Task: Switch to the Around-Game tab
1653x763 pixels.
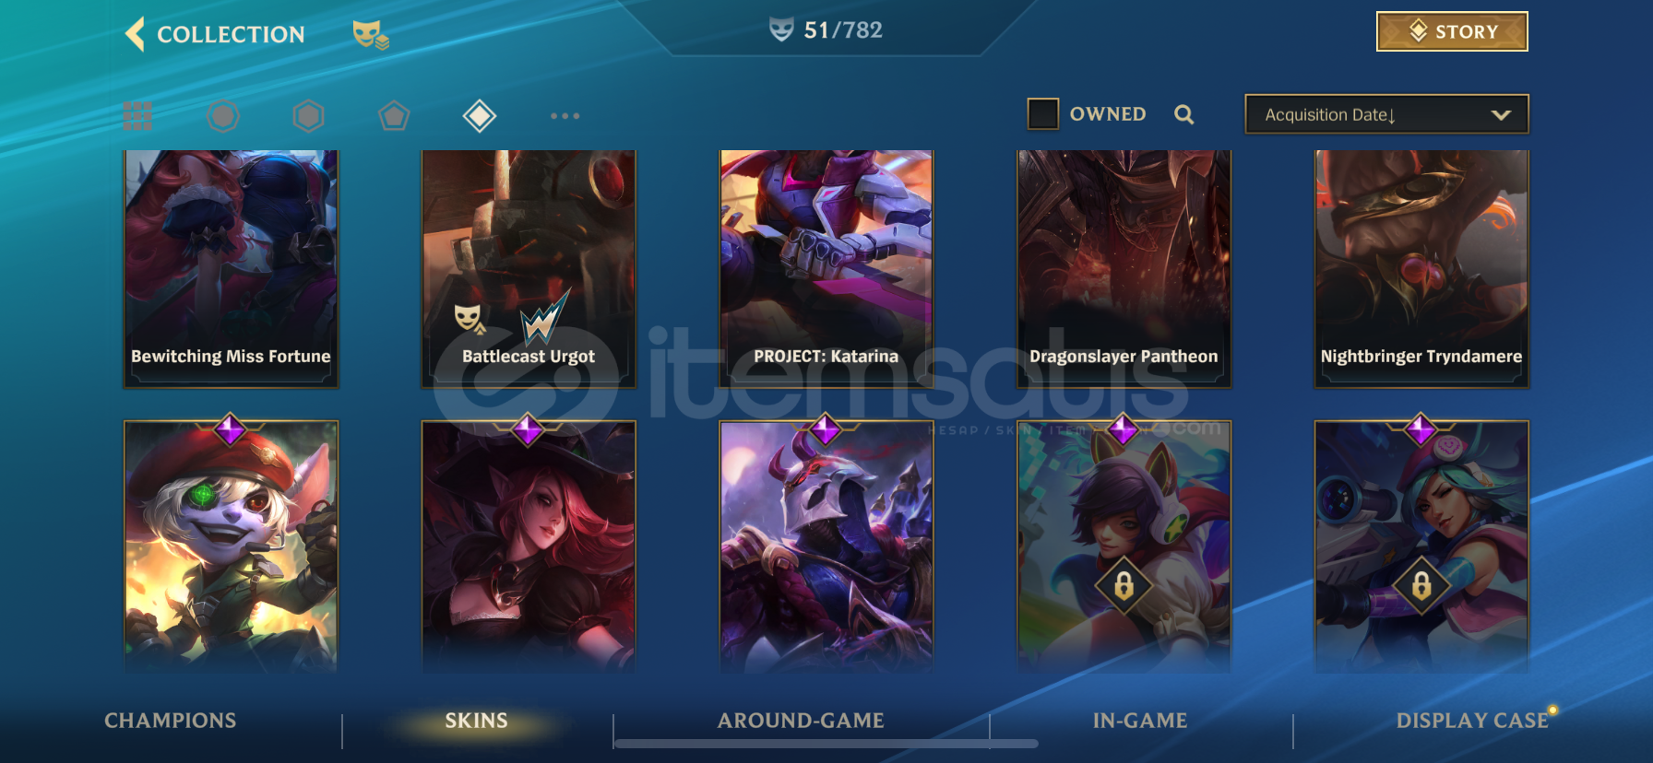Action: coord(801,721)
